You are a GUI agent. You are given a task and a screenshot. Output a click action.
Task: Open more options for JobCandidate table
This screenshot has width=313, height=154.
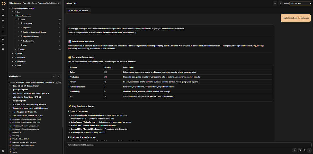click(x=60, y=41)
